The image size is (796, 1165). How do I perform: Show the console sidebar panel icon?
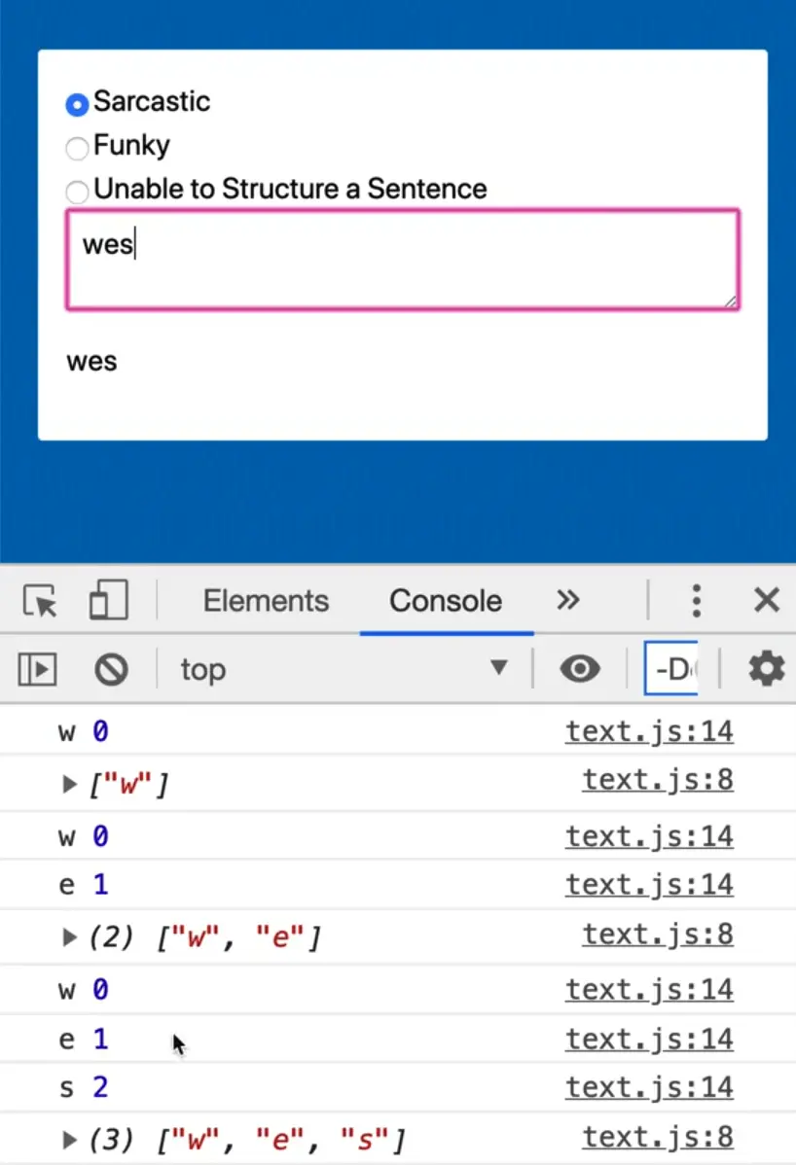click(38, 669)
